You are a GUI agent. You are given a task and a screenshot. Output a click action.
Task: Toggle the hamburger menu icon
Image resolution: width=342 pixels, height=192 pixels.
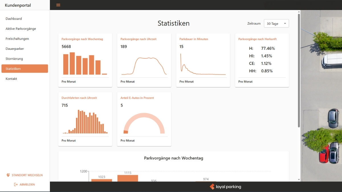tap(58, 5)
